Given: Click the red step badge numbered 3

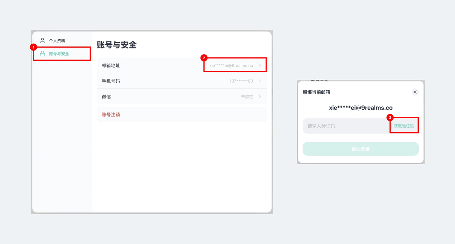Looking at the screenshot, I should pos(390,117).
